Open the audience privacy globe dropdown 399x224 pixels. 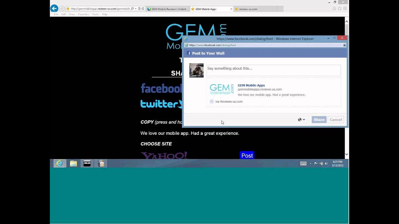[x=301, y=119]
